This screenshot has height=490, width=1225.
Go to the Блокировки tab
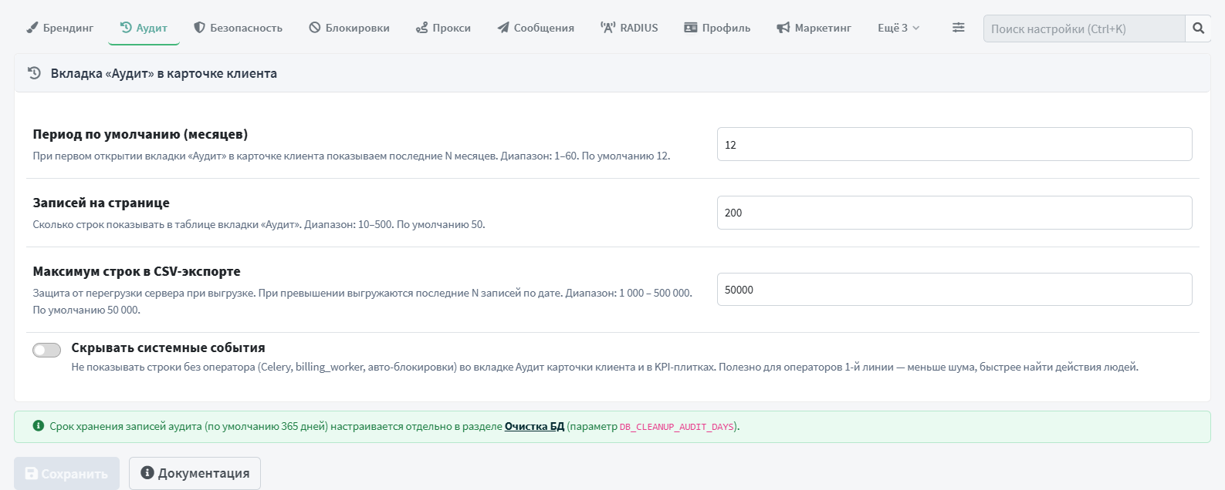350,28
